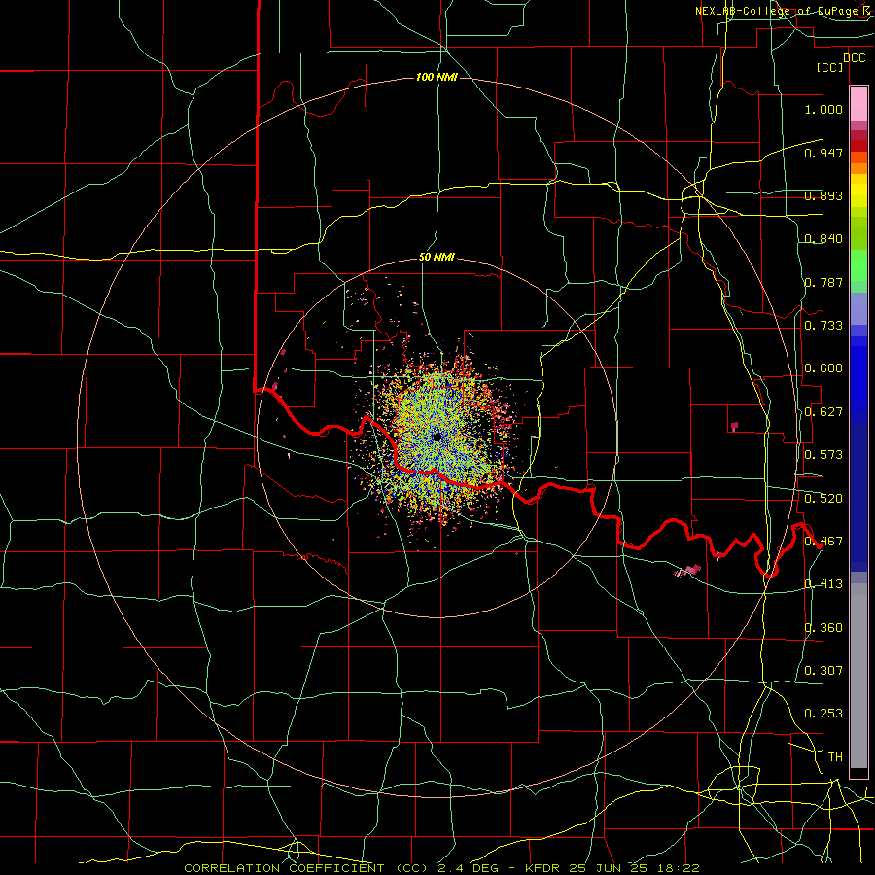
Task: Click the 0.573 scale value
Action: tap(823, 454)
